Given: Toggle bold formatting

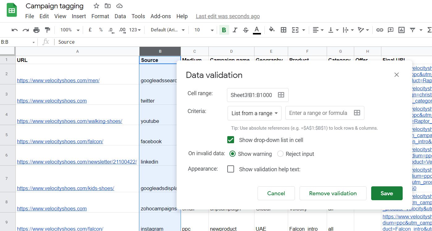Looking at the screenshot, I should 223,30.
